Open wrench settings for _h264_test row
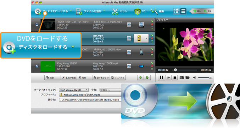Viewport: 240px width, 128px height. point(152,21)
